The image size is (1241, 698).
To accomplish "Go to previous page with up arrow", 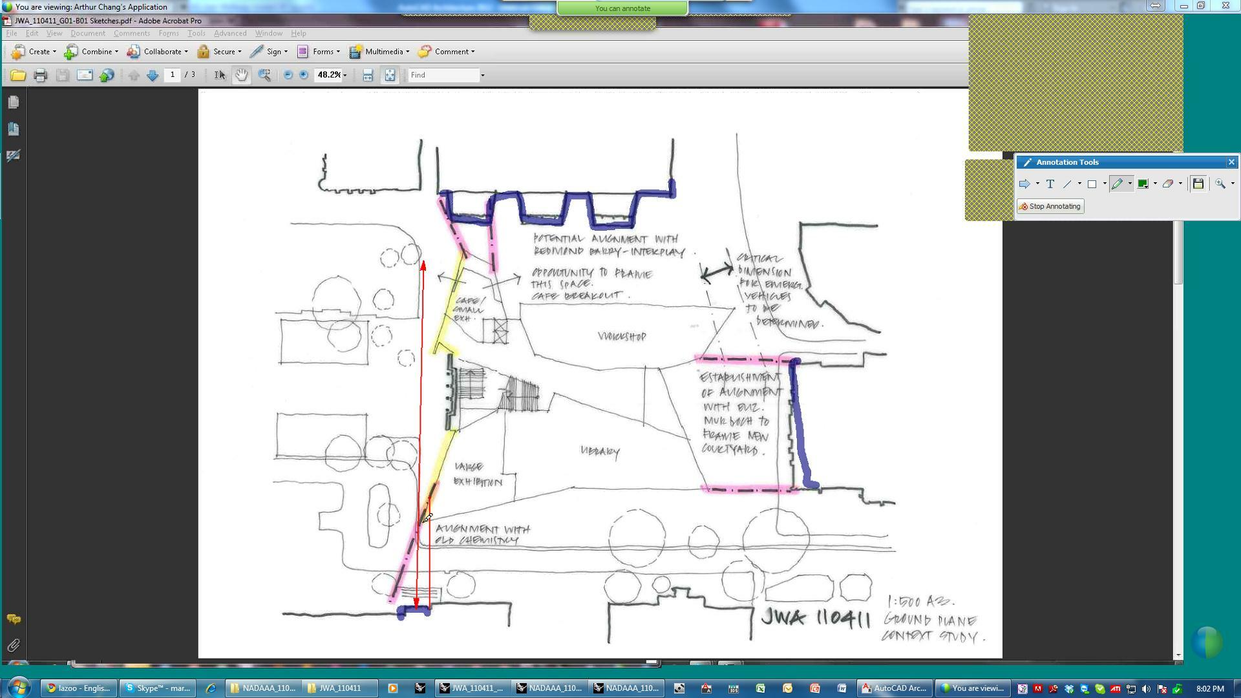I will [x=134, y=76].
